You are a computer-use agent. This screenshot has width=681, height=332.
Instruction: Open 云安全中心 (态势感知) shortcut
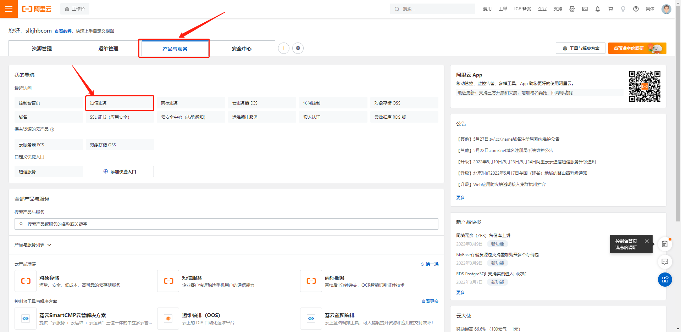coord(191,117)
